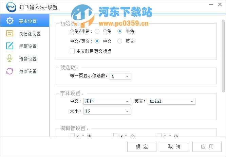Open the 基本设置 tab

click(x=25, y=20)
